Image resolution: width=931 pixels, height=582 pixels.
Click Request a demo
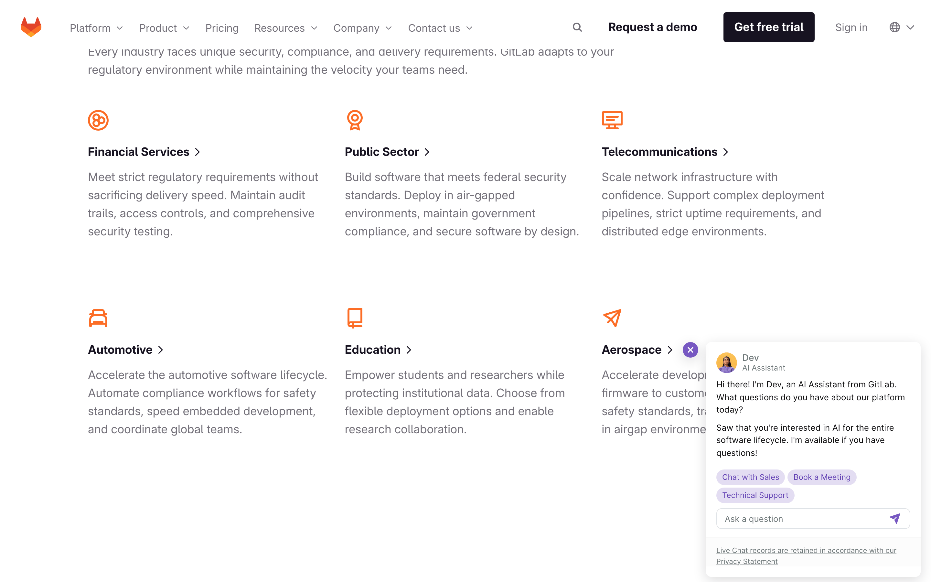coord(652,27)
